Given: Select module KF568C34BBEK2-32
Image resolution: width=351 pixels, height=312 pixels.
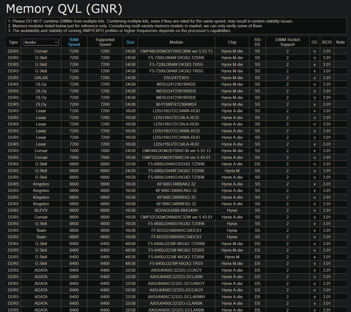Looking at the screenshot, I should [x=176, y=197].
